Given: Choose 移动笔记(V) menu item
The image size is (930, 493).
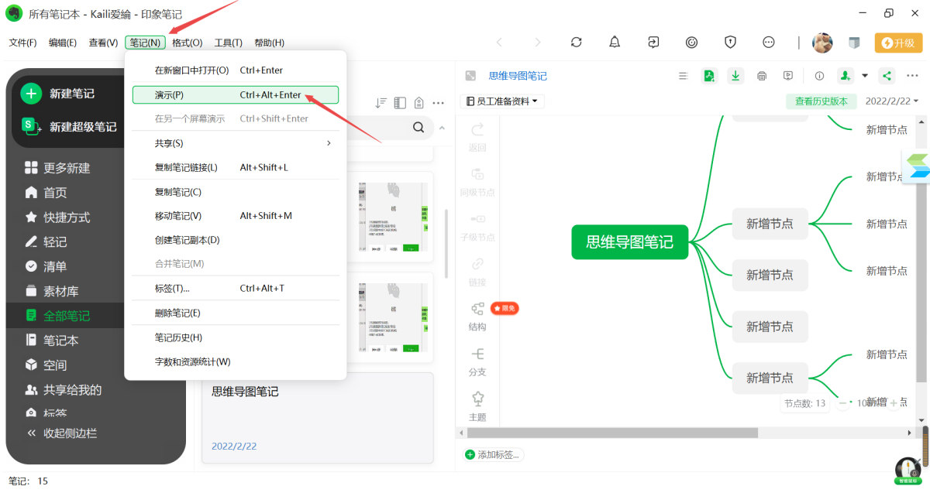Looking at the screenshot, I should [x=236, y=216].
